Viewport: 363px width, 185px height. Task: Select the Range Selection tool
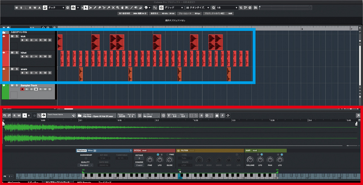(x=90, y=8)
